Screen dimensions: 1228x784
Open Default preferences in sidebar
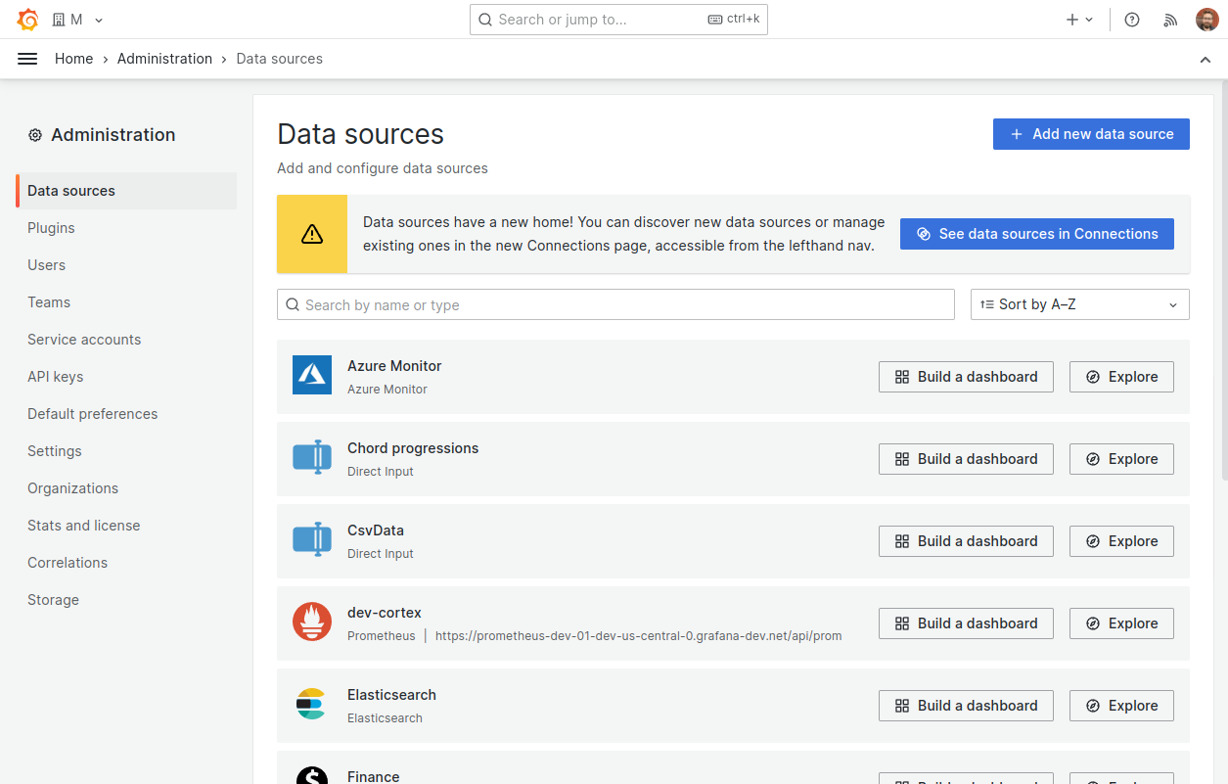click(92, 414)
